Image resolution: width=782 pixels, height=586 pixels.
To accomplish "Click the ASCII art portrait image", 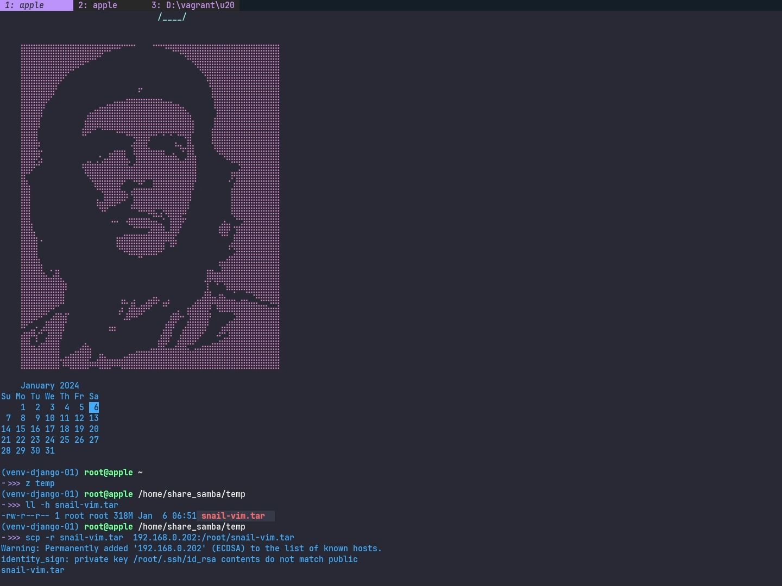I will pos(150,207).
